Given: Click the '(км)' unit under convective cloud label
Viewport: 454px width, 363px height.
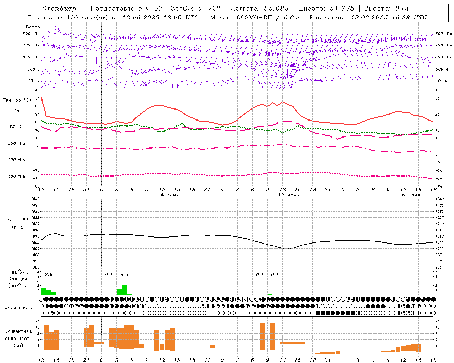Looking at the screenshot, I should pyautogui.click(x=18, y=345).
